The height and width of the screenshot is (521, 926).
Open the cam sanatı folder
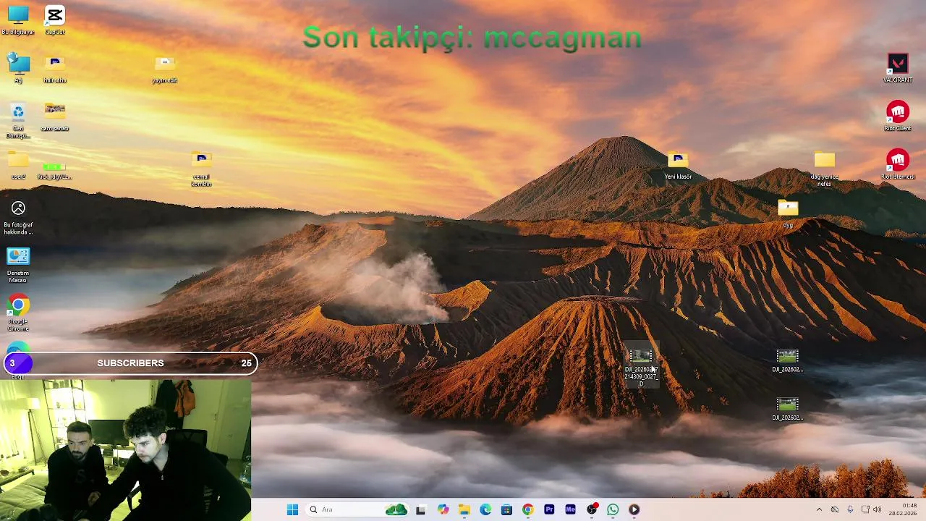tap(55, 117)
